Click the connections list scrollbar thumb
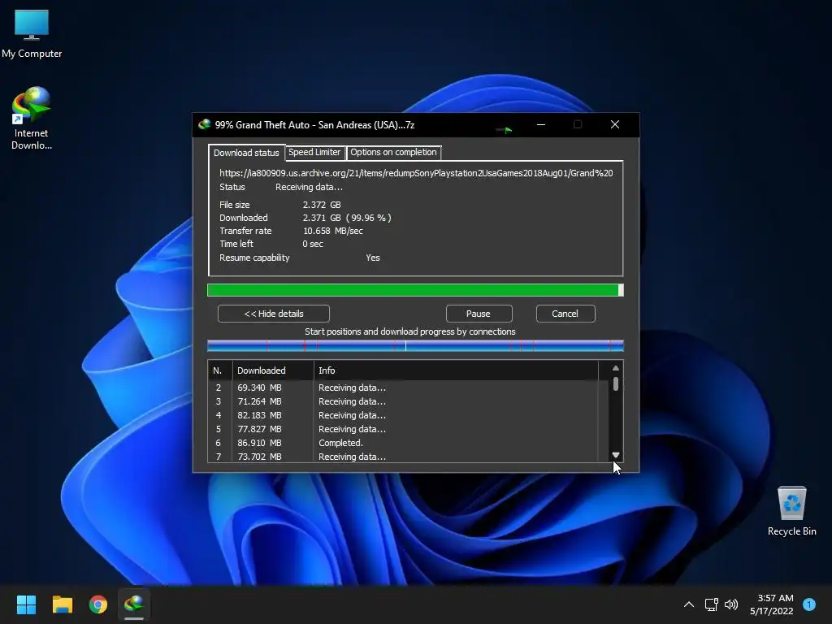Image resolution: width=832 pixels, height=624 pixels. 616,383
